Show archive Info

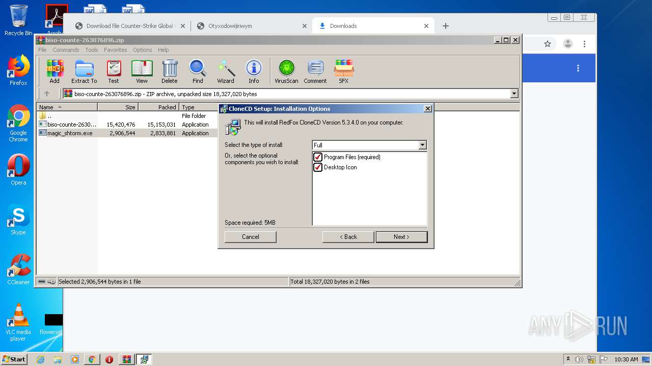click(x=254, y=72)
